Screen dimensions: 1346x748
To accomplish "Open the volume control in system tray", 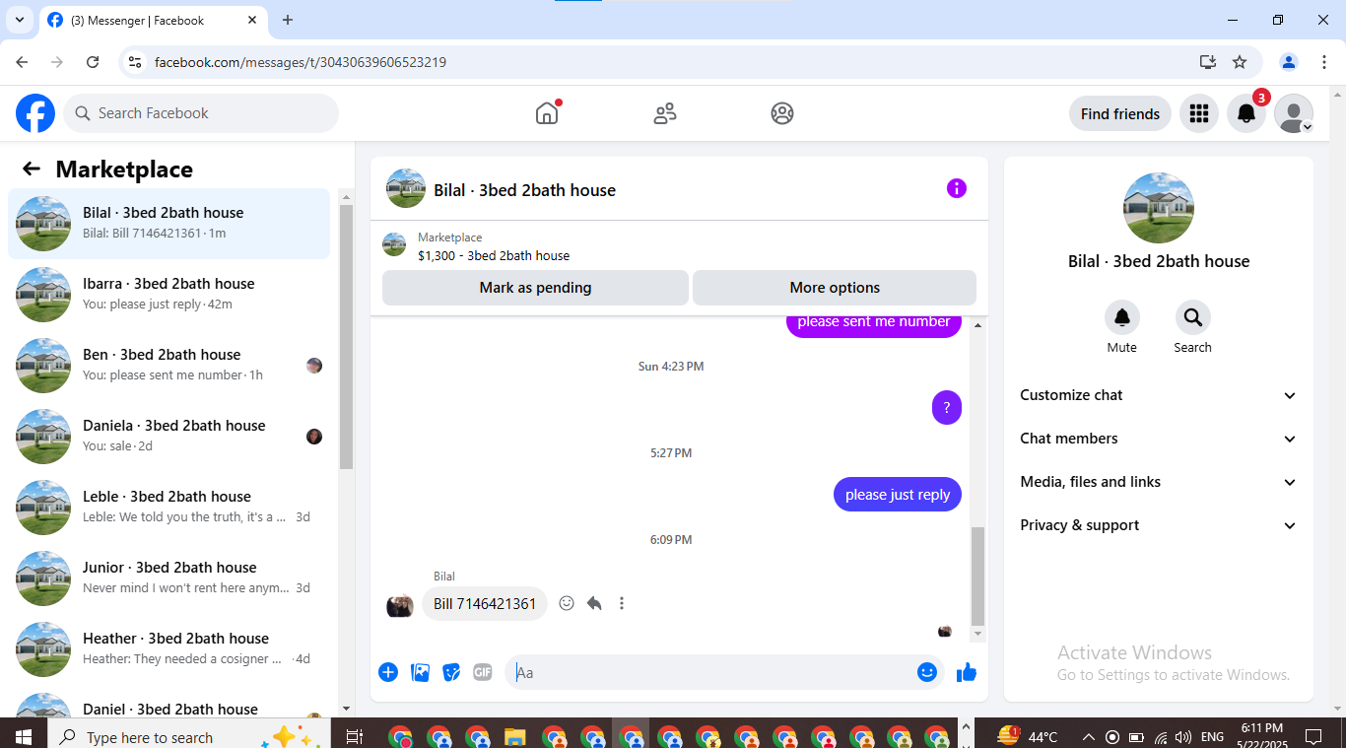I will (1182, 737).
